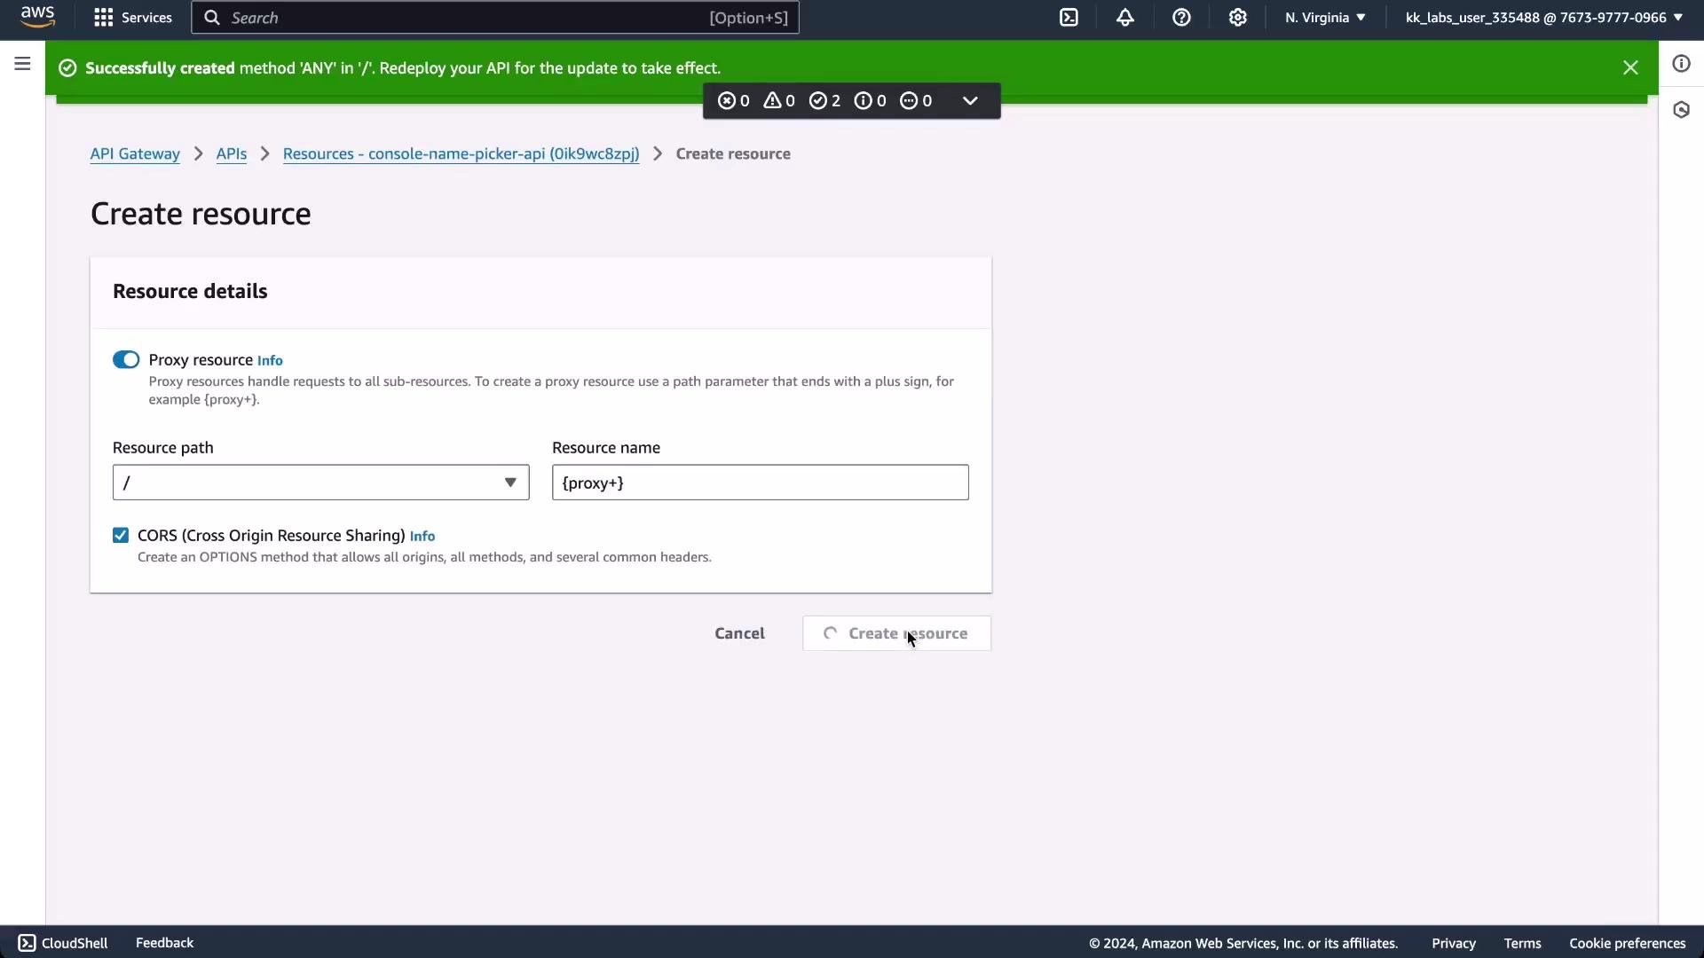Click the in-progress count indicator icon
The height and width of the screenshot is (958, 1704).
[x=909, y=101]
